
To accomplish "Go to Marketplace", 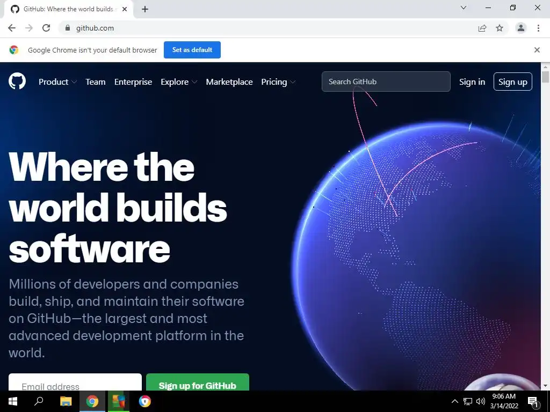I will 229,82.
